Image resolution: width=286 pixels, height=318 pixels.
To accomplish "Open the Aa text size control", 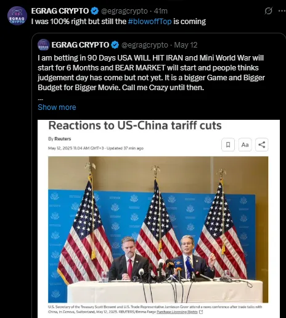I will click(245, 144).
